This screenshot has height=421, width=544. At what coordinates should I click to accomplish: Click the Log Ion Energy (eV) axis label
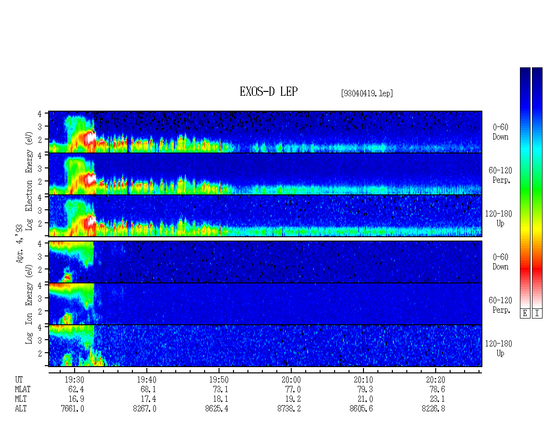point(29,304)
